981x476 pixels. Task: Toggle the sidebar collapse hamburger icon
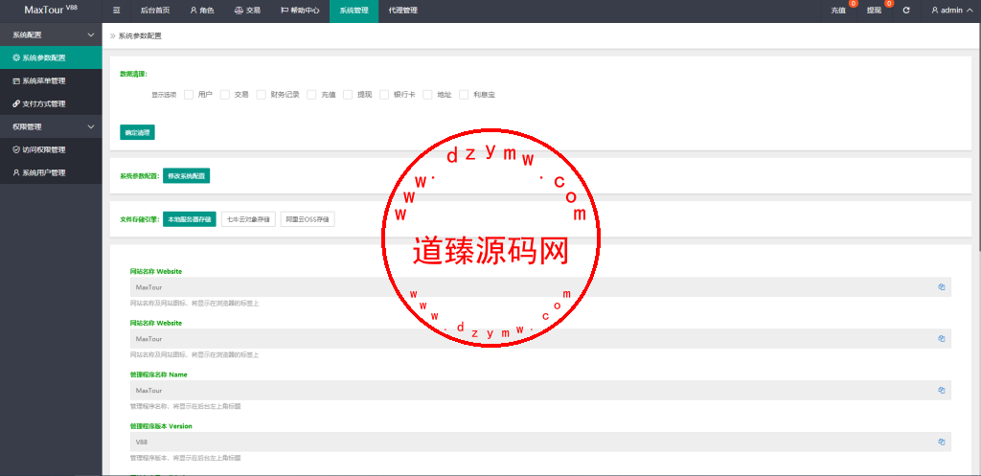[x=116, y=11]
